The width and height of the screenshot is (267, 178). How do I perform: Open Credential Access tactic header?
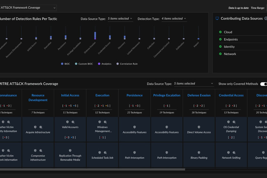pos(231,95)
